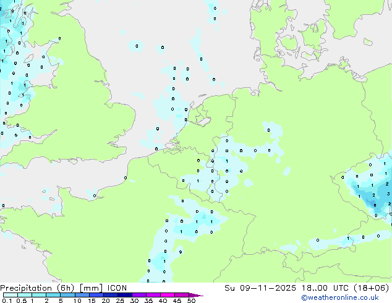Pick the 10–15 mm blue legend swatch

(x=82, y=295)
